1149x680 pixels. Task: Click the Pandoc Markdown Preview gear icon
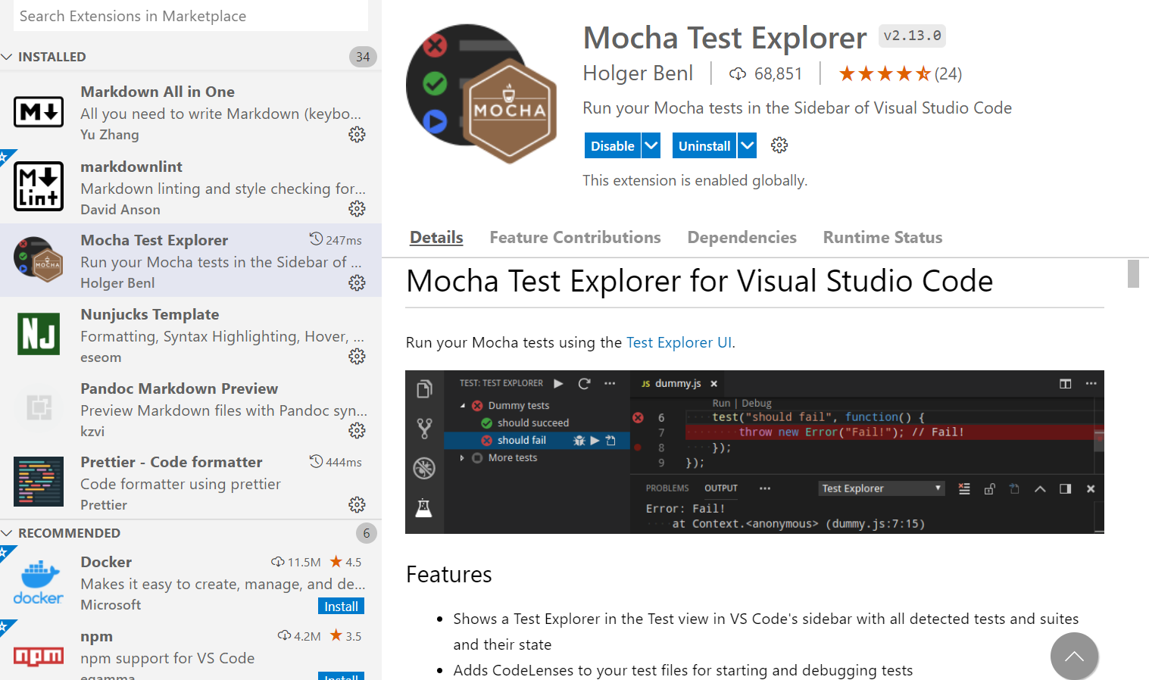pos(357,430)
